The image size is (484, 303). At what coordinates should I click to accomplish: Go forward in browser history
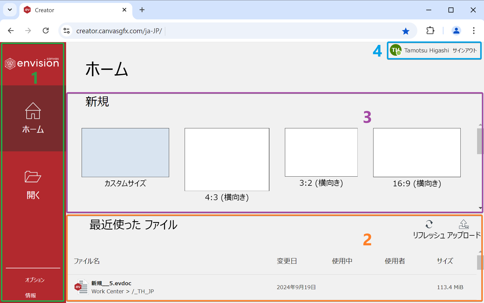point(28,30)
